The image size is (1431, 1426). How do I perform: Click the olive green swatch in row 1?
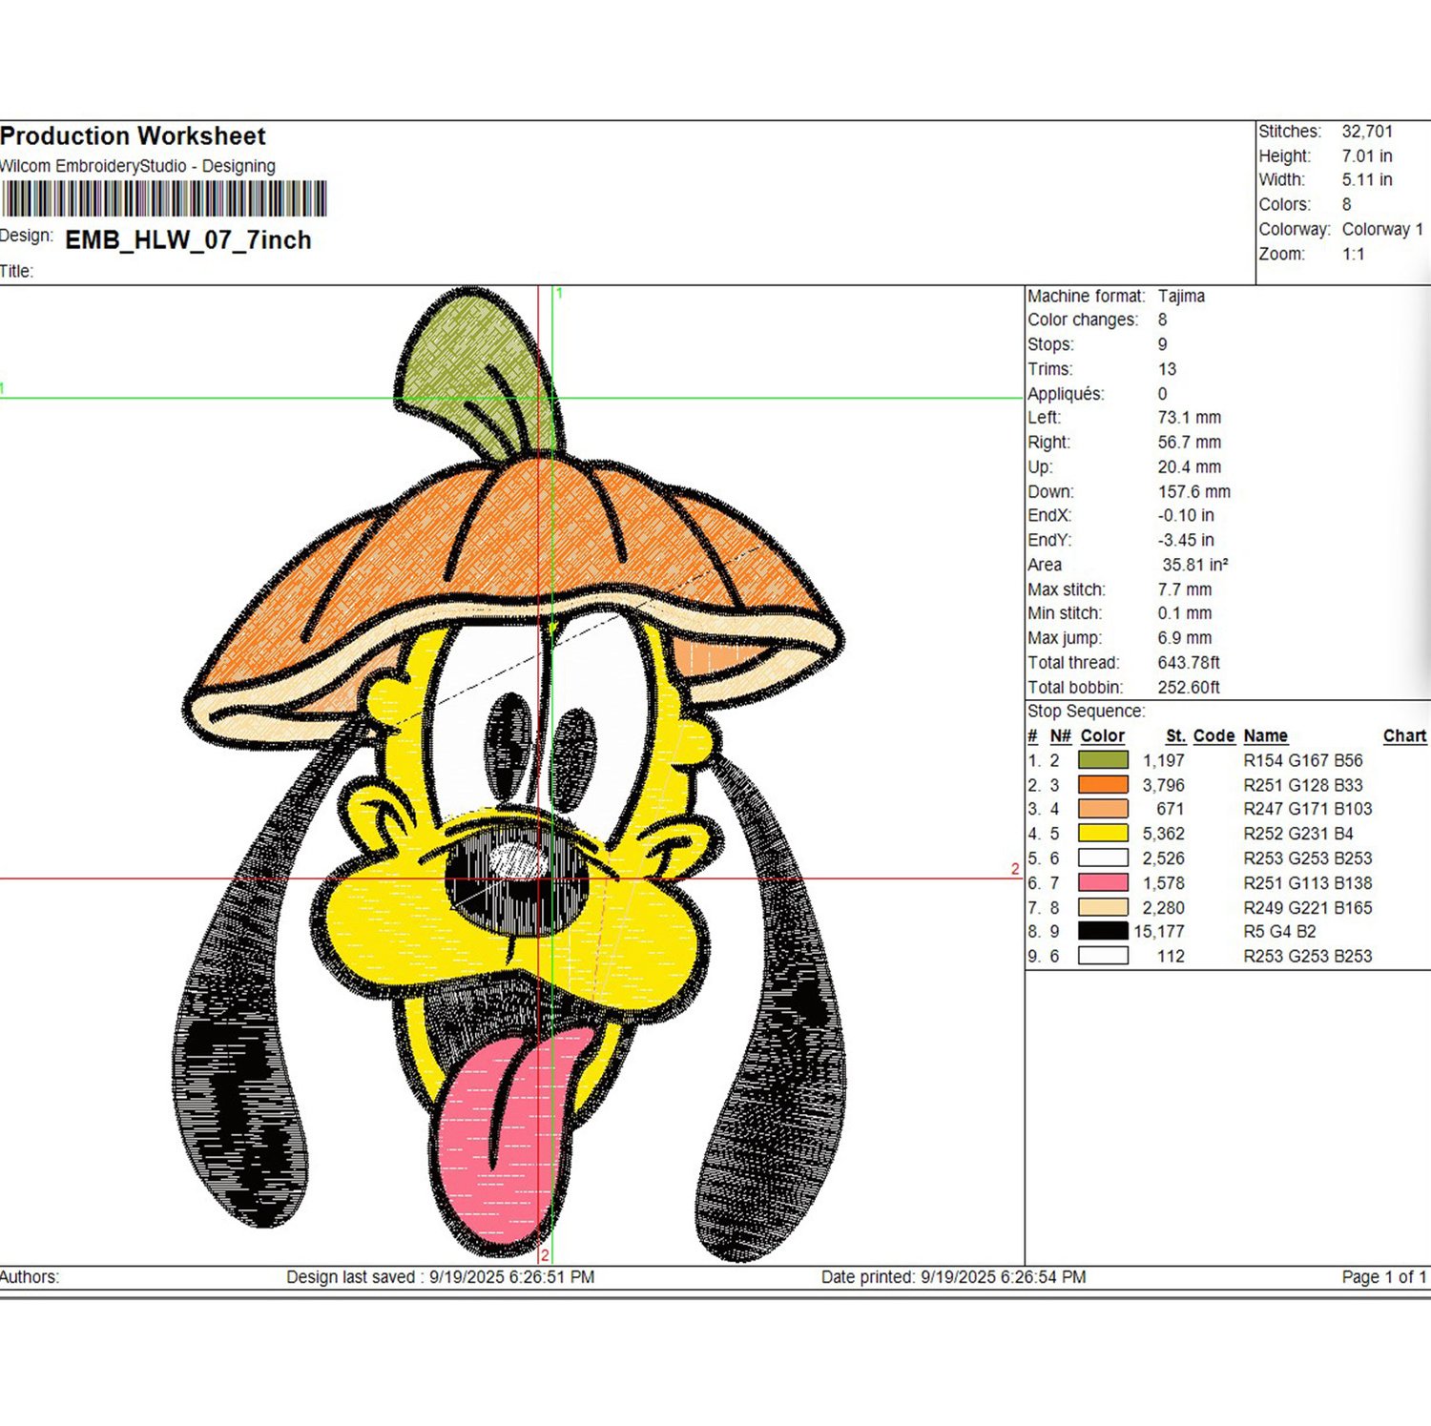[x=1103, y=760]
